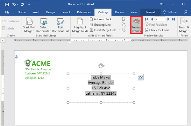
Task: Save the document with the floppy disk icon
Action: pos(7,4)
